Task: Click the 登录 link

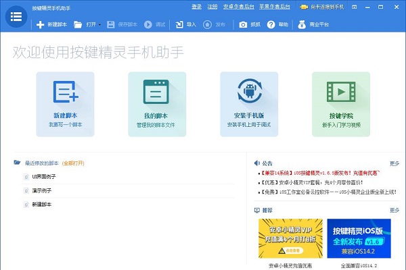Action: click(x=196, y=7)
